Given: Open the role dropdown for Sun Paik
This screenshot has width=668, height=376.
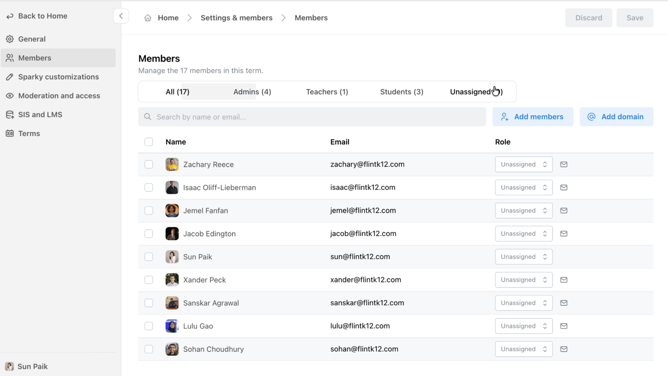Looking at the screenshot, I should tap(523, 257).
